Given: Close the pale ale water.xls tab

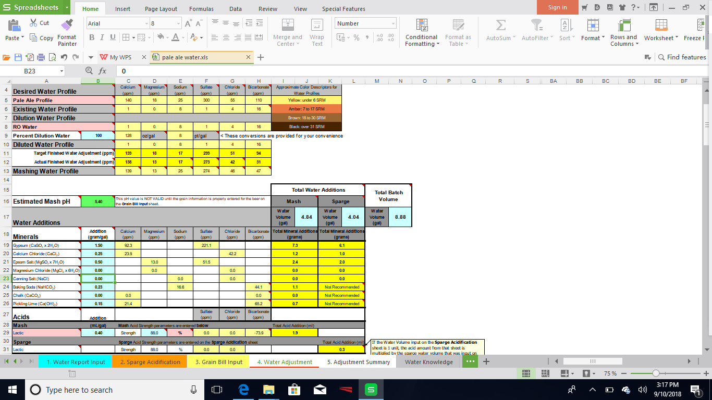Looking at the screenshot, I should click(x=248, y=57).
